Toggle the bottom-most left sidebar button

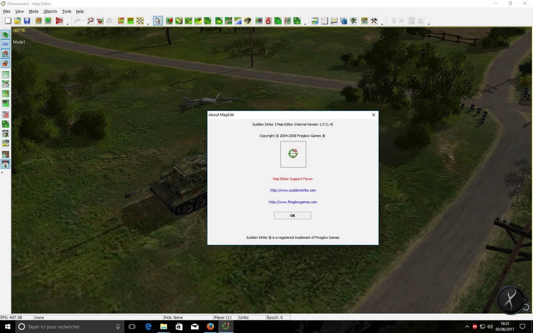click(x=5, y=164)
